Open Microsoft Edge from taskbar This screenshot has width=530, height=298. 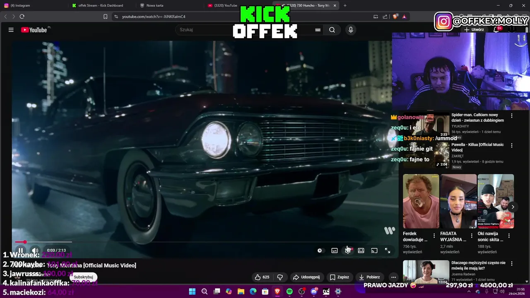pyautogui.click(x=253, y=291)
